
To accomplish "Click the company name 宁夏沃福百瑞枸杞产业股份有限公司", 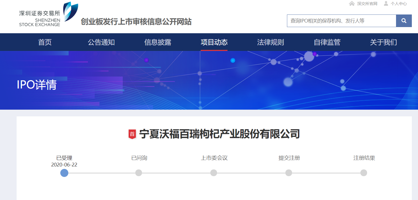I will point(219,134).
